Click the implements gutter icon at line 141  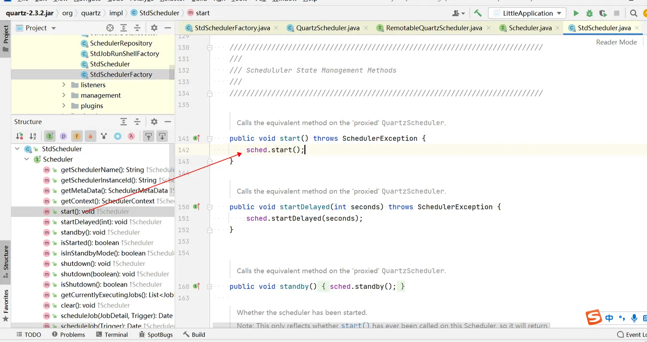tap(196, 138)
